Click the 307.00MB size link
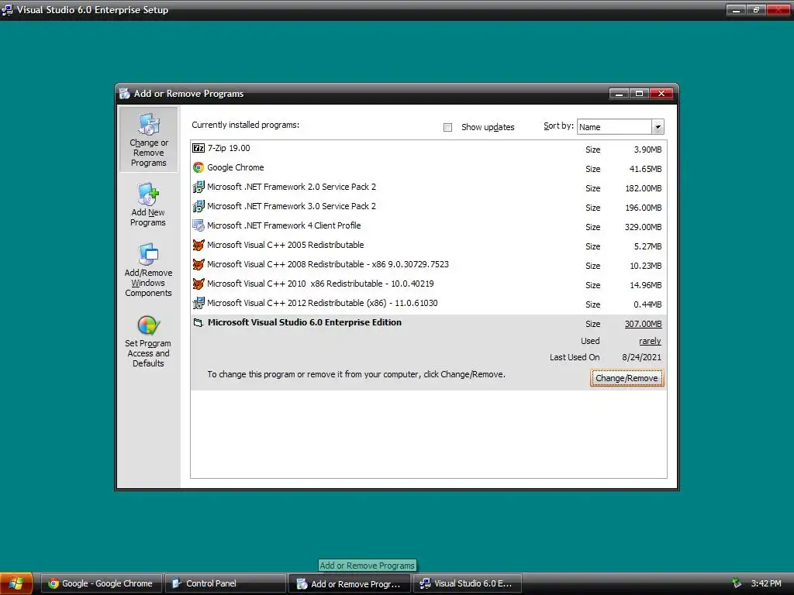Viewport: 794px width, 595px height. [x=643, y=324]
